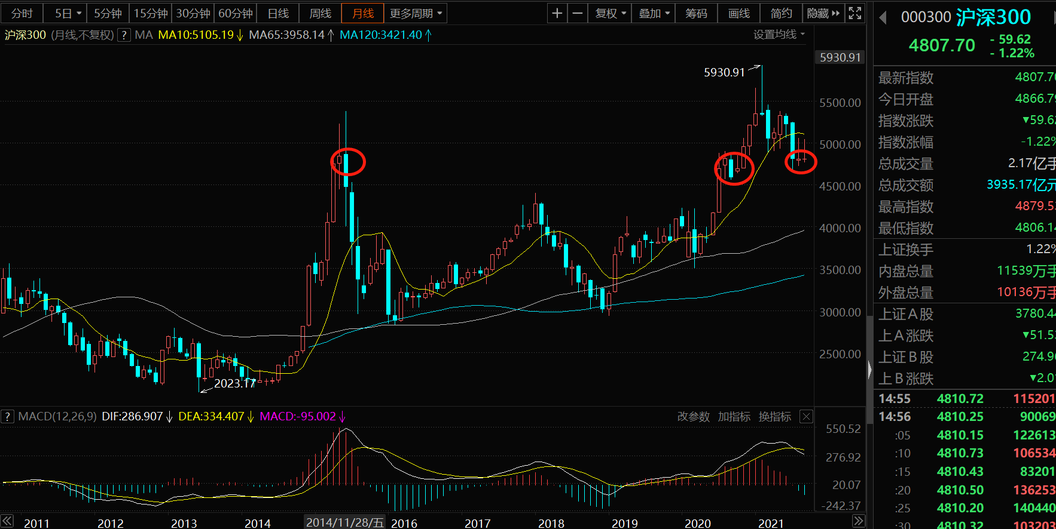The width and height of the screenshot is (1056, 529).
Task: Switch to 周线 weekly tab
Action: click(x=321, y=13)
